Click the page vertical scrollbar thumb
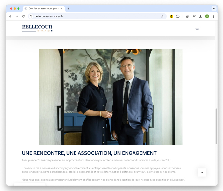 216,126
